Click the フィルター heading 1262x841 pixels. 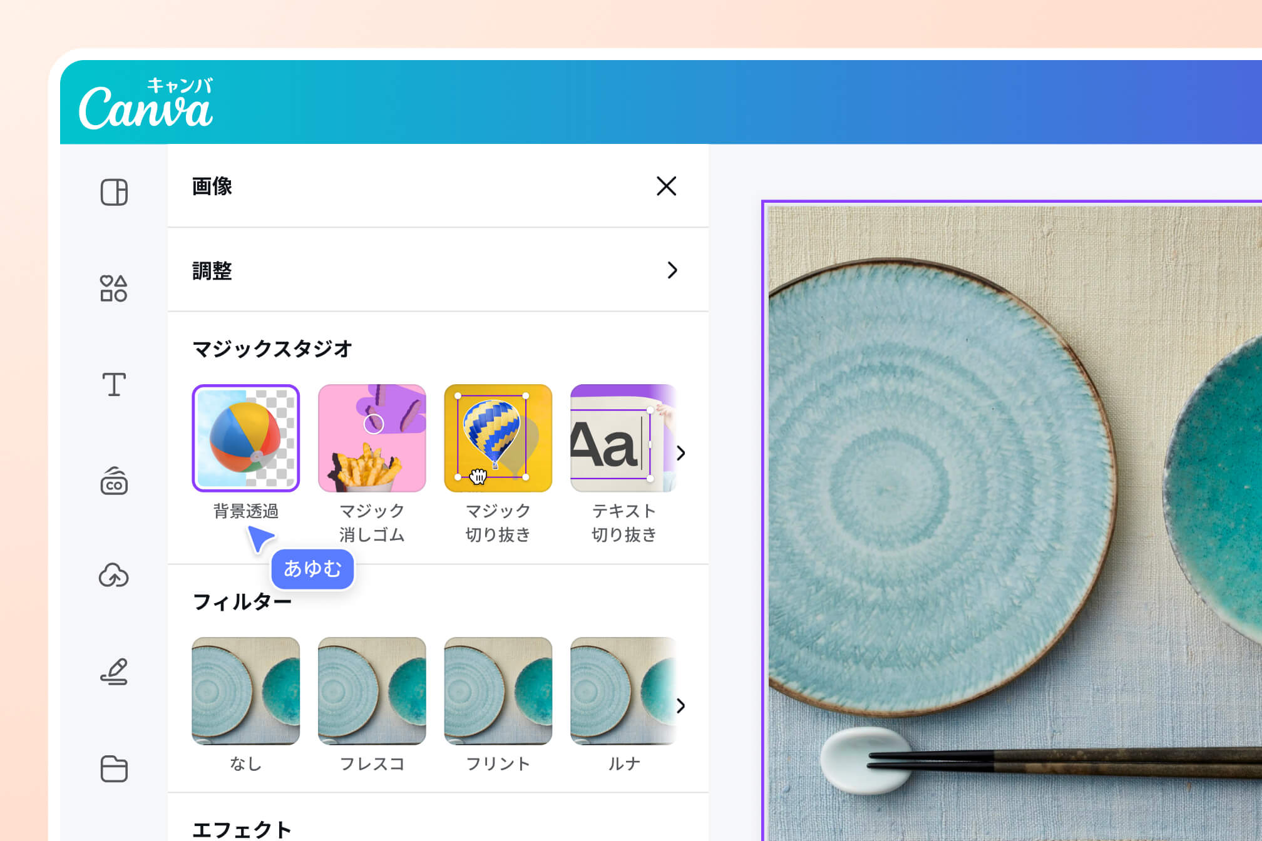tap(242, 602)
